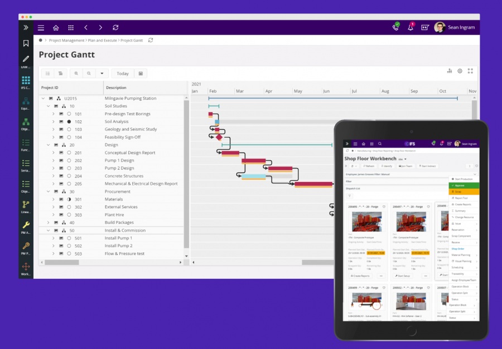
Task: Open the tasks/message card icon beside bell
Action: (x=425, y=27)
